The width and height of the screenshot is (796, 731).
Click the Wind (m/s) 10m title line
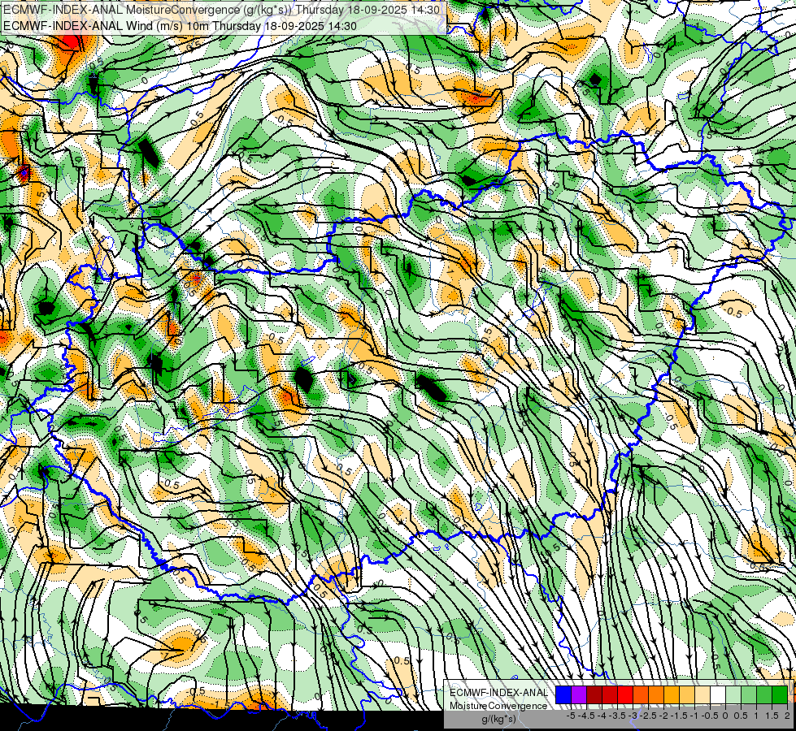click(180, 26)
